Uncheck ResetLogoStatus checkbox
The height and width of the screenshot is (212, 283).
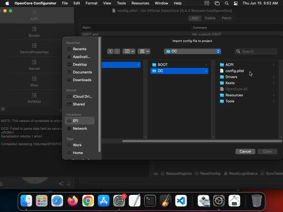[226, 173]
